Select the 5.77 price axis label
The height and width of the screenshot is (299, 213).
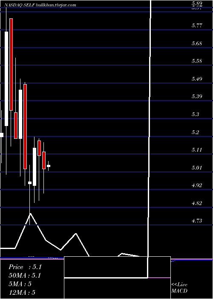[x=197, y=25]
